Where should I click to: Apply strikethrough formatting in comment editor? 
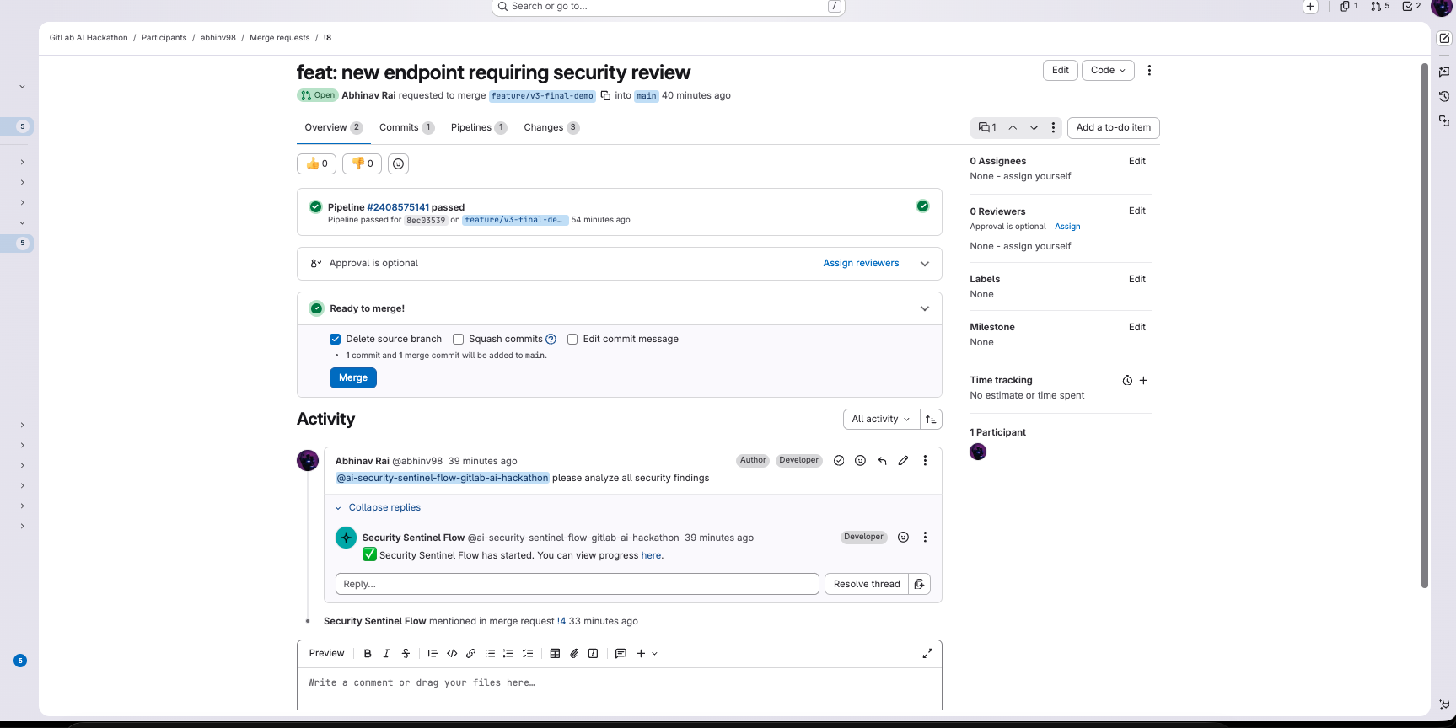pos(406,653)
